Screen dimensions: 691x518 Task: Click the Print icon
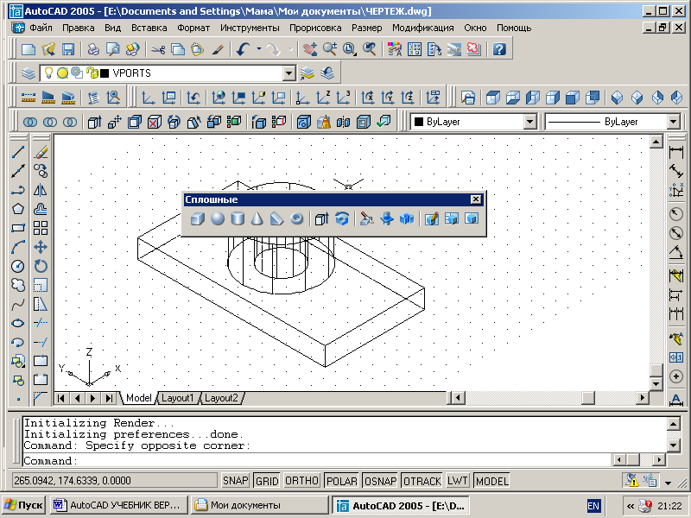[93, 49]
